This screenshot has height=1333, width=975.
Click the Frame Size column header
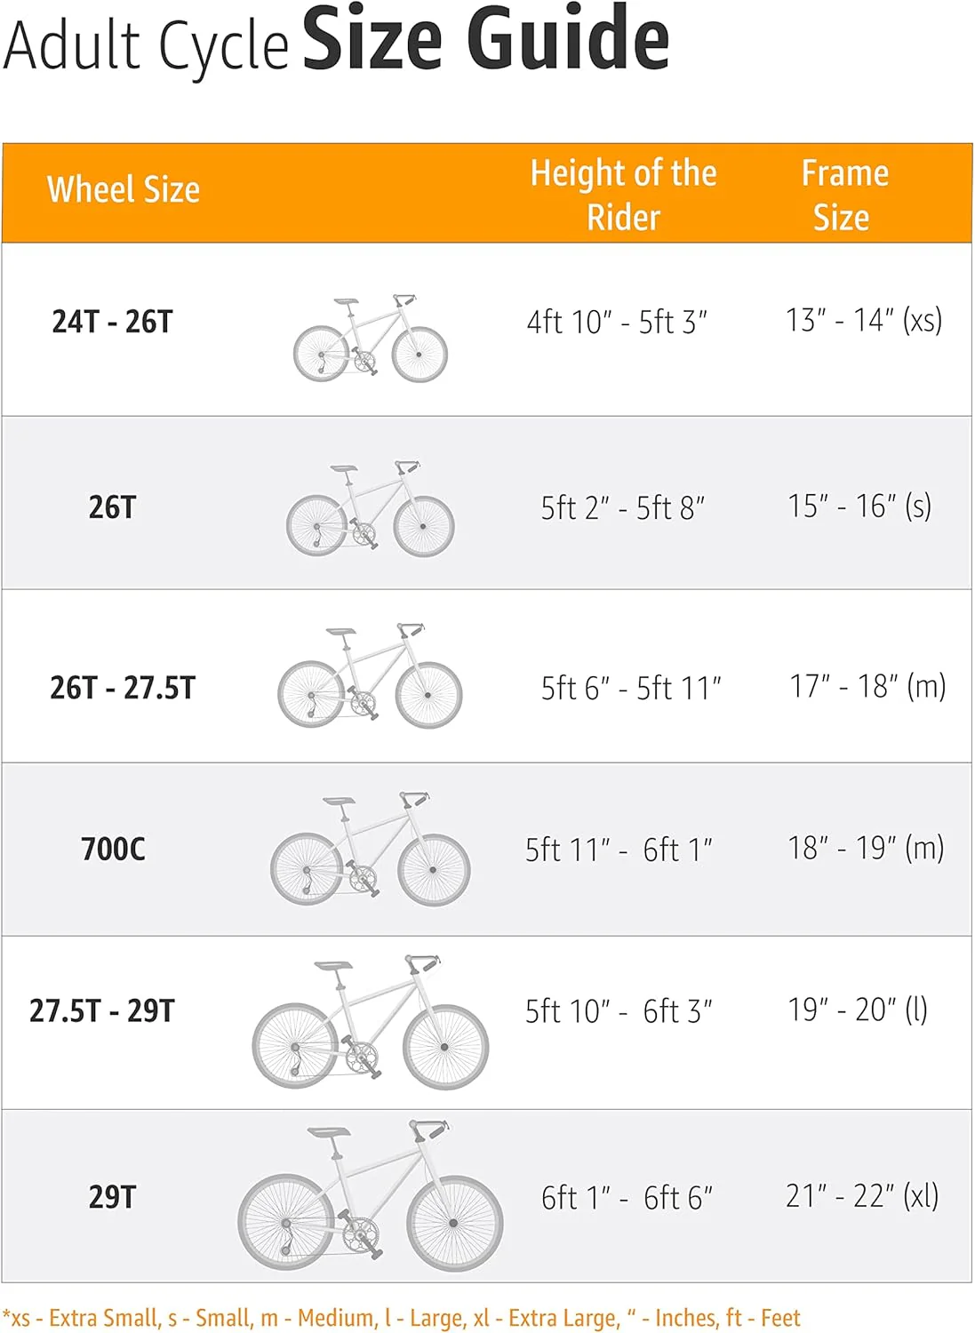843,195
